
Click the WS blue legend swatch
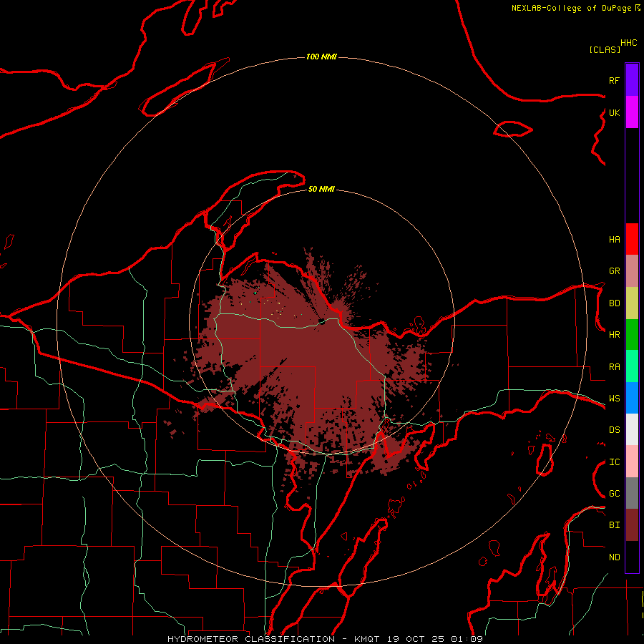pyautogui.click(x=632, y=398)
